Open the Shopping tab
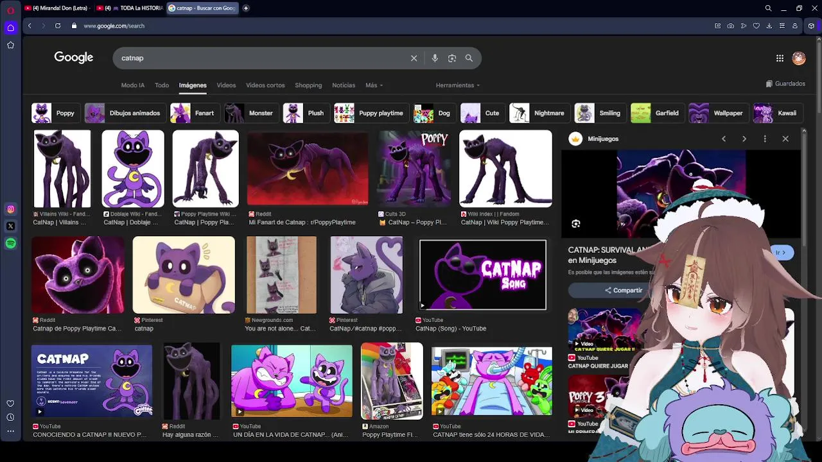This screenshot has width=822, height=462. click(308, 85)
